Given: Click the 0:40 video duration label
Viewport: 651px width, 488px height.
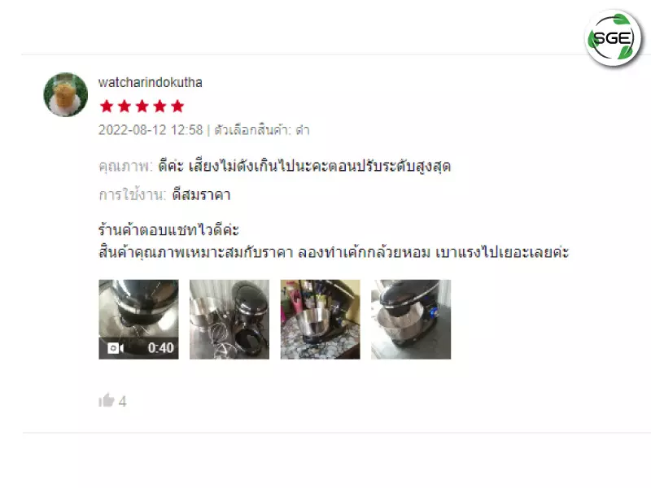Looking at the screenshot, I should click(x=160, y=348).
